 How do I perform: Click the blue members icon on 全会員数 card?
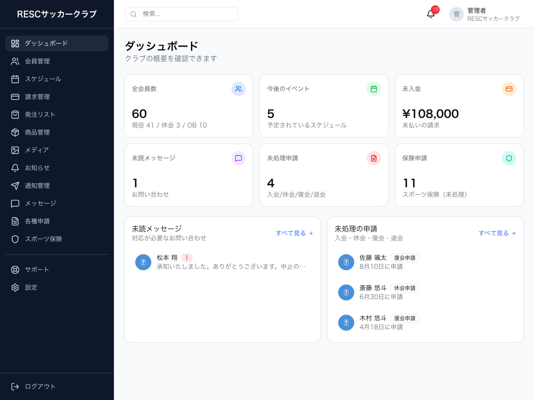(239, 89)
